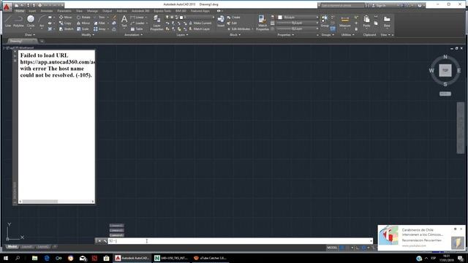This screenshot has height=263, width=468.
Task: Focus the command line input
Action: [x=240, y=241]
